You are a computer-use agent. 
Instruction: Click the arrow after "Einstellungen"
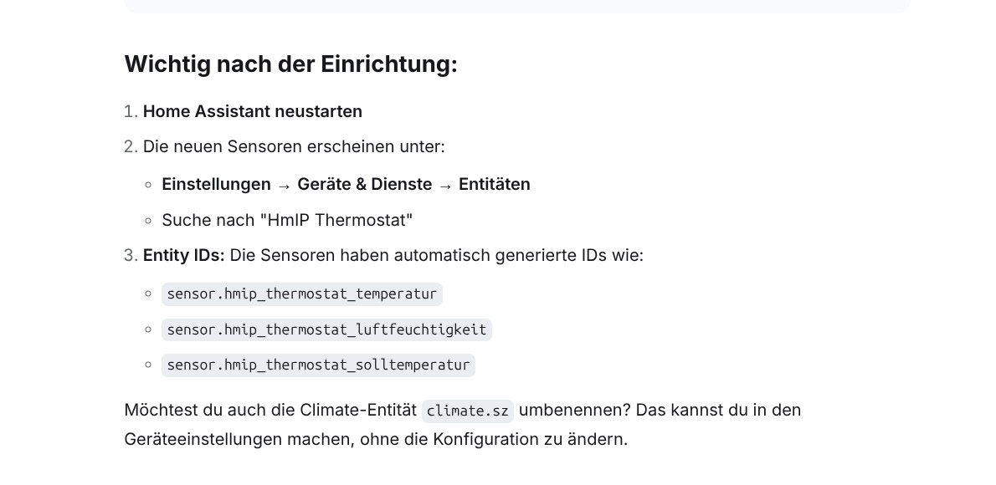(284, 185)
